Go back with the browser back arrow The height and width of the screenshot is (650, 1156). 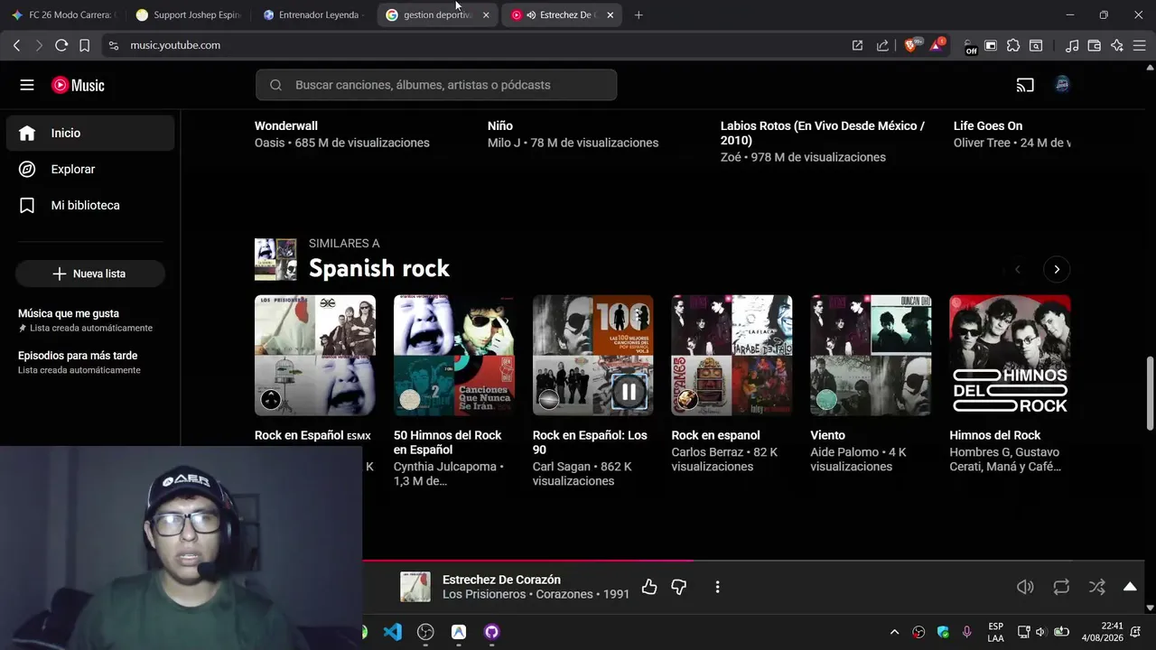pyautogui.click(x=16, y=45)
